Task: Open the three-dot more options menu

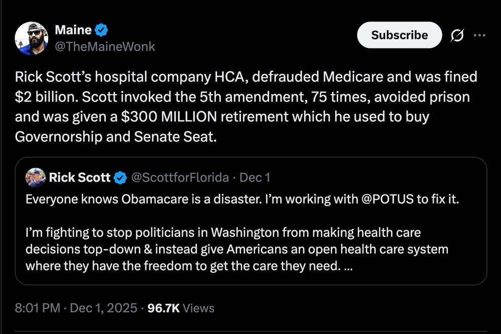Action: [x=479, y=36]
